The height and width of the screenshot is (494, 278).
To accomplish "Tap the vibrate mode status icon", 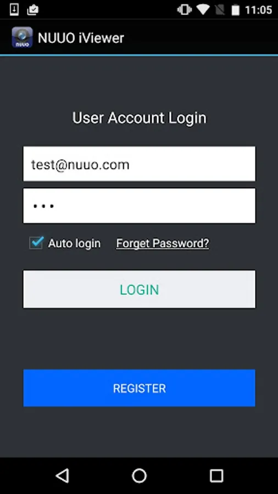I will click(x=185, y=10).
